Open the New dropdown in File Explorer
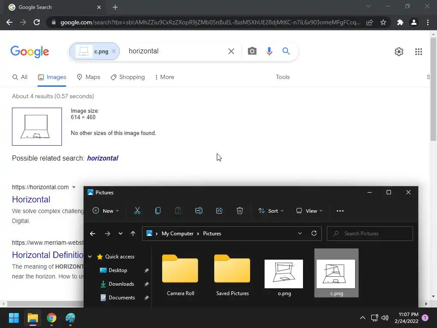This screenshot has height=328, width=437. pyautogui.click(x=106, y=211)
